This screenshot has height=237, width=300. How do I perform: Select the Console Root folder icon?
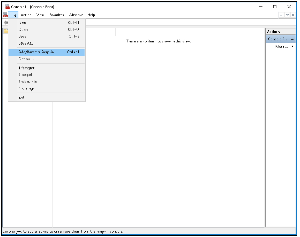(5, 31)
